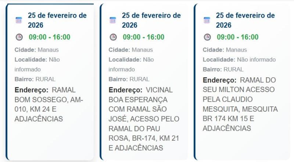Click the 09:00 - 16:00 time in the Seu Milton card
Screen dimensions: 294x162
coord(237,37)
